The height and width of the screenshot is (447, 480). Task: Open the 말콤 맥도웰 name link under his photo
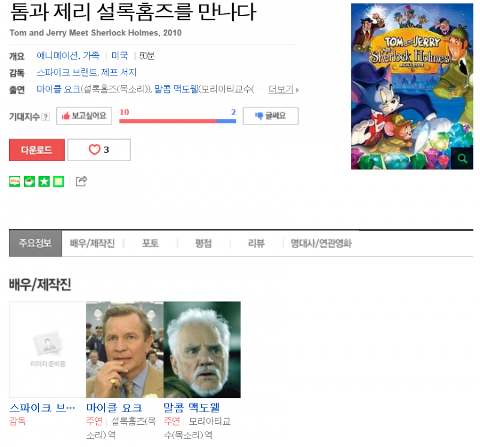point(191,407)
